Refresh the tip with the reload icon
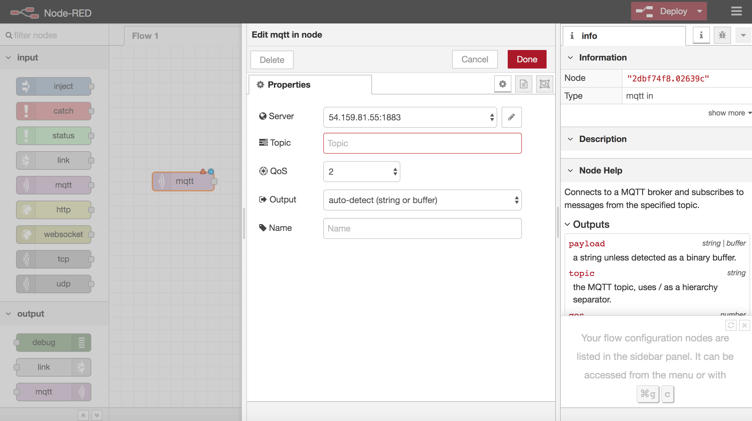The image size is (752, 421). pyautogui.click(x=731, y=325)
